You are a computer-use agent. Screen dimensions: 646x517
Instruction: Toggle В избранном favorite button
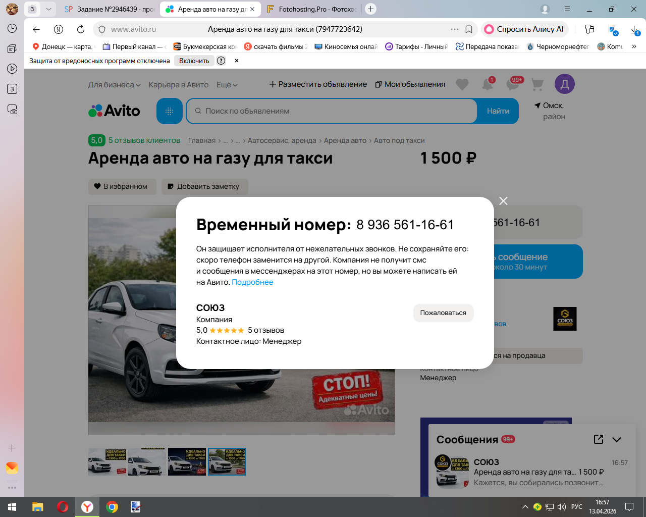click(122, 186)
